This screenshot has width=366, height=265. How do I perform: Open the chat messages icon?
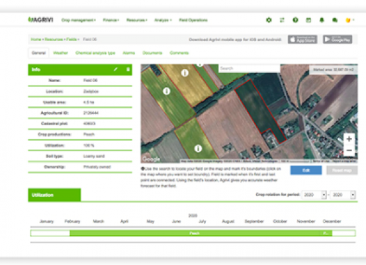[x=335, y=20]
